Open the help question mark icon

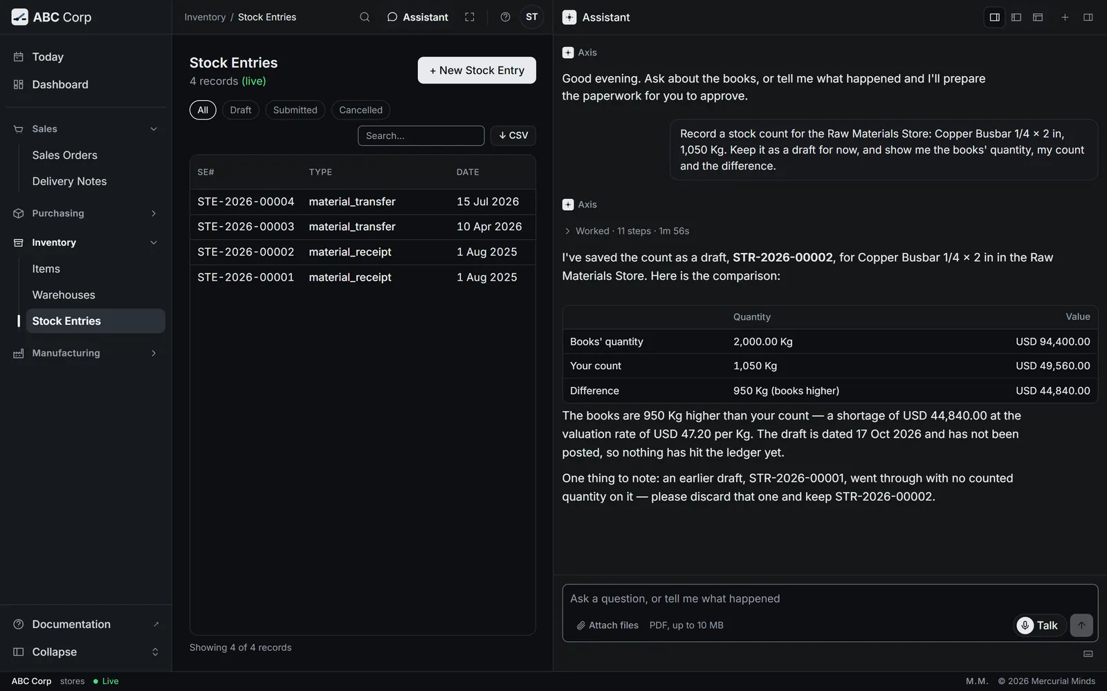pos(505,17)
